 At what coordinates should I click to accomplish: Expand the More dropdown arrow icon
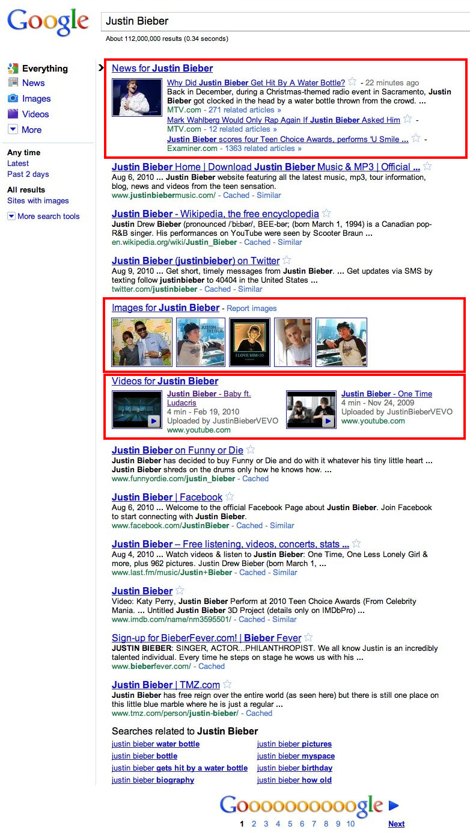(x=13, y=129)
